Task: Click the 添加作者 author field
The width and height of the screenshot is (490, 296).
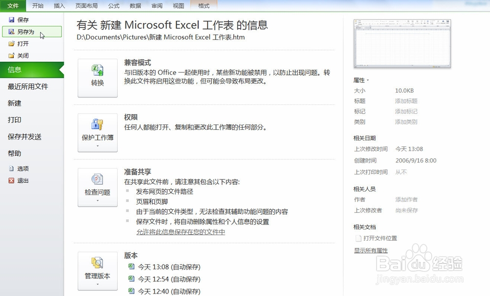Action: (406, 199)
